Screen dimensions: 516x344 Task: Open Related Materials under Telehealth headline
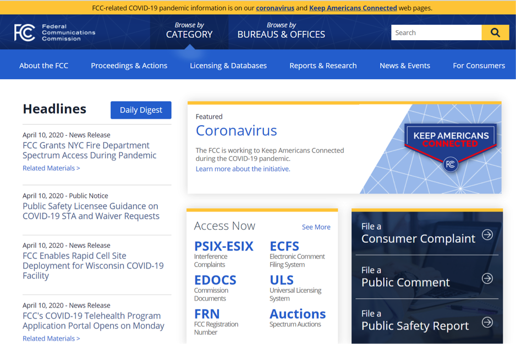(x=51, y=339)
